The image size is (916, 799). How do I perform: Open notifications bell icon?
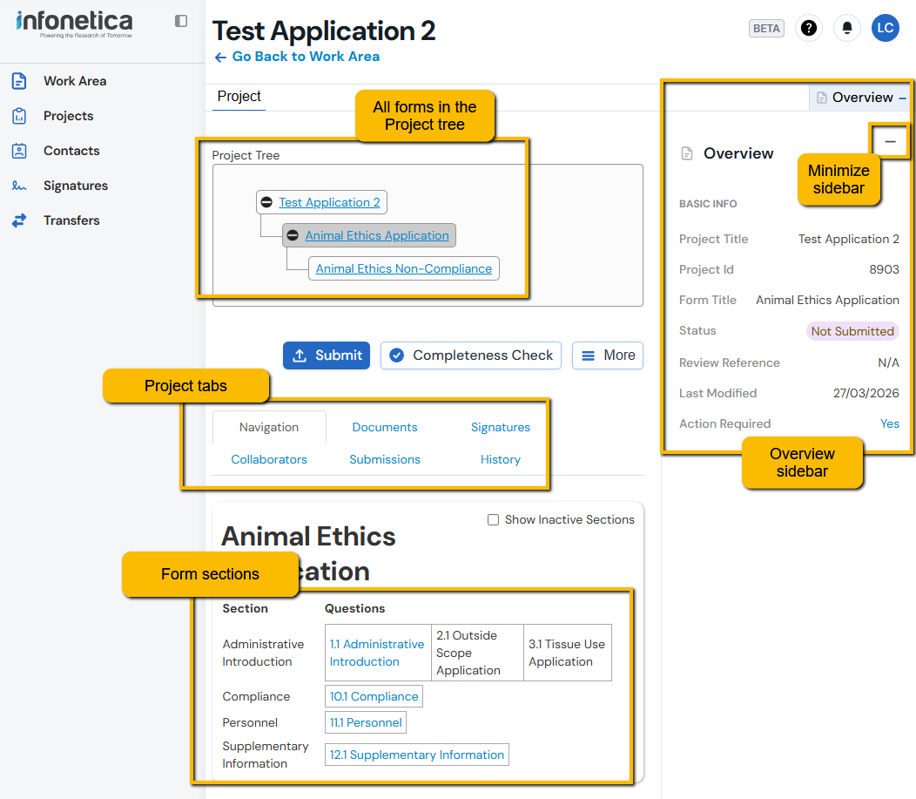(x=846, y=28)
